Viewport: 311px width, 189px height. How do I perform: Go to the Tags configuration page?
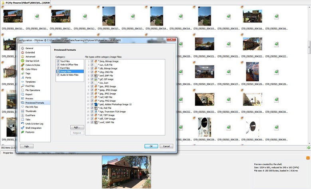28,73
